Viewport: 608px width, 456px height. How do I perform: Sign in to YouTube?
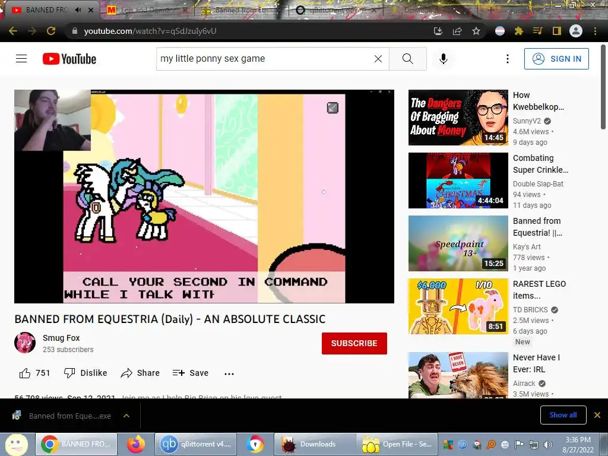556,59
